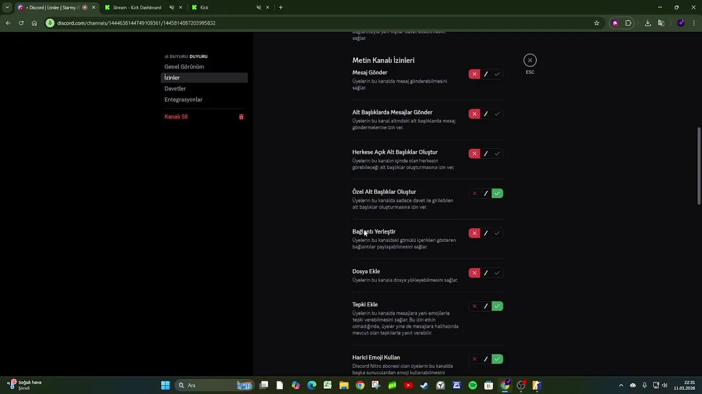702x394 pixels.
Task: Reload the page with the refresh icon
Action: coord(21,23)
